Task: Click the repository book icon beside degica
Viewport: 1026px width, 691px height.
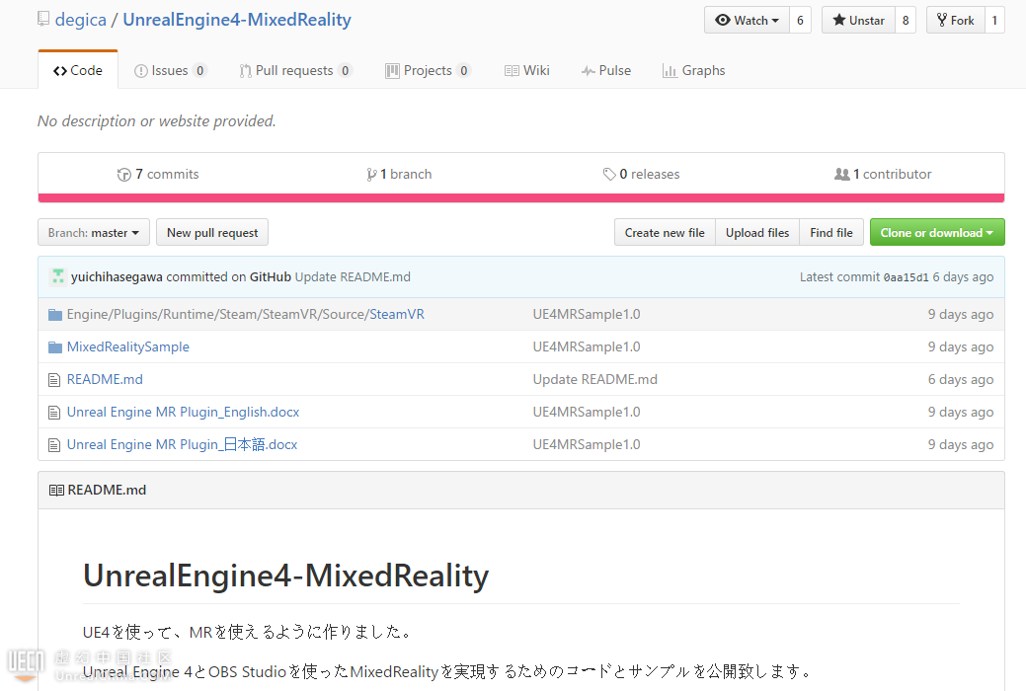Action: (x=43, y=19)
